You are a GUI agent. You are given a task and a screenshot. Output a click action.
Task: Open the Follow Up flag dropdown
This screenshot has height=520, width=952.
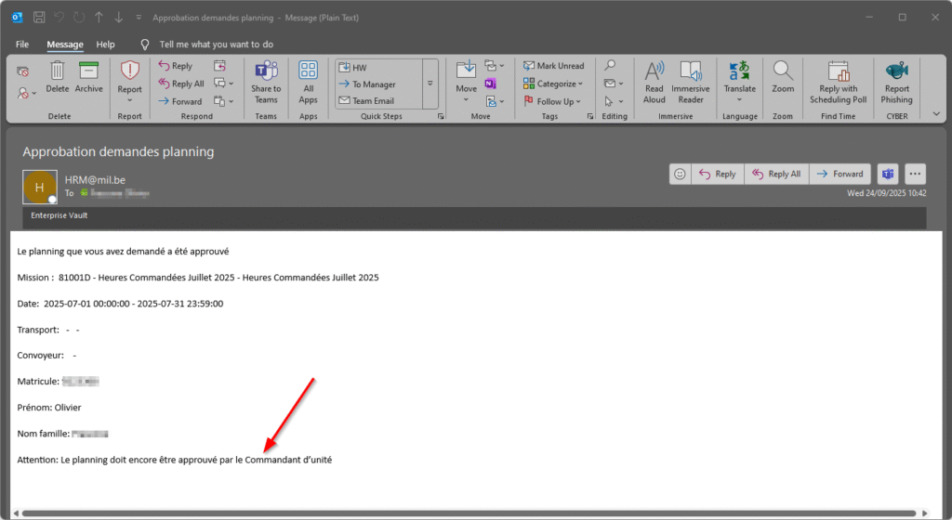[553, 101]
